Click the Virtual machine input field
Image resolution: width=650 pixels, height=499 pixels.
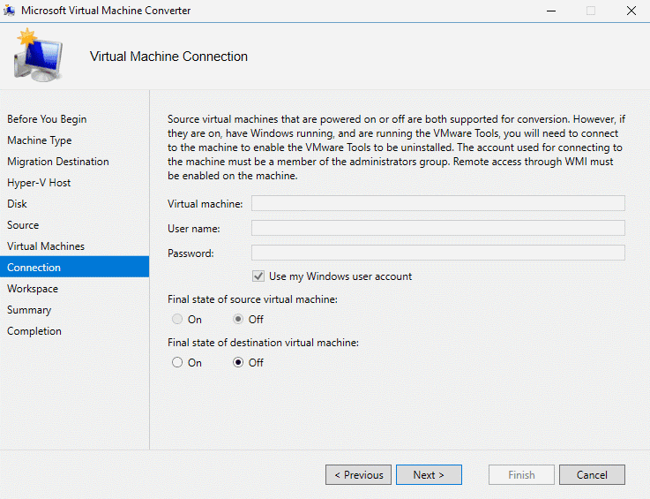click(437, 204)
